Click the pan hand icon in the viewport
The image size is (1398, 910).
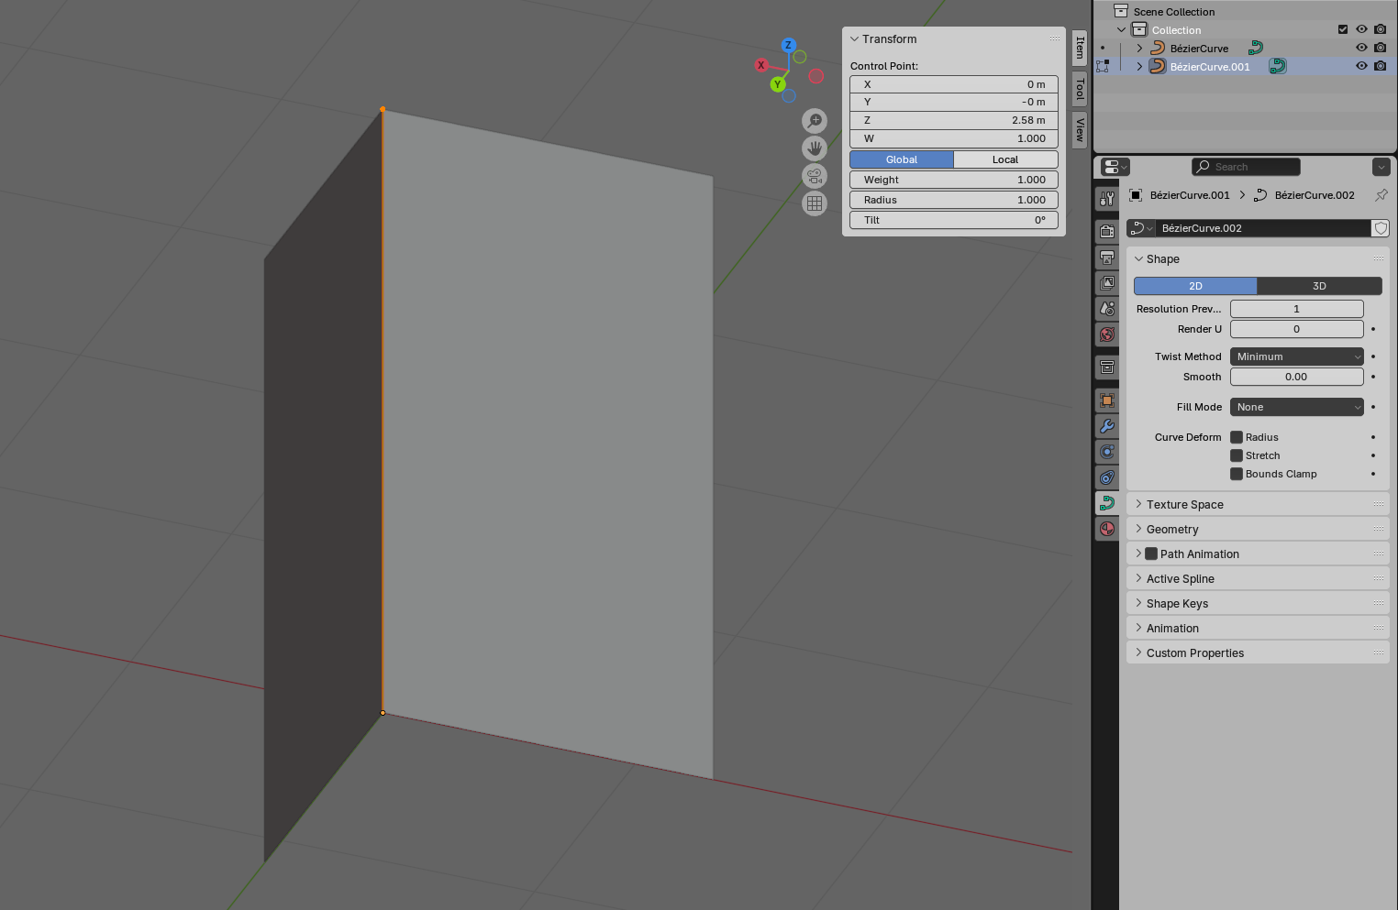(814, 148)
